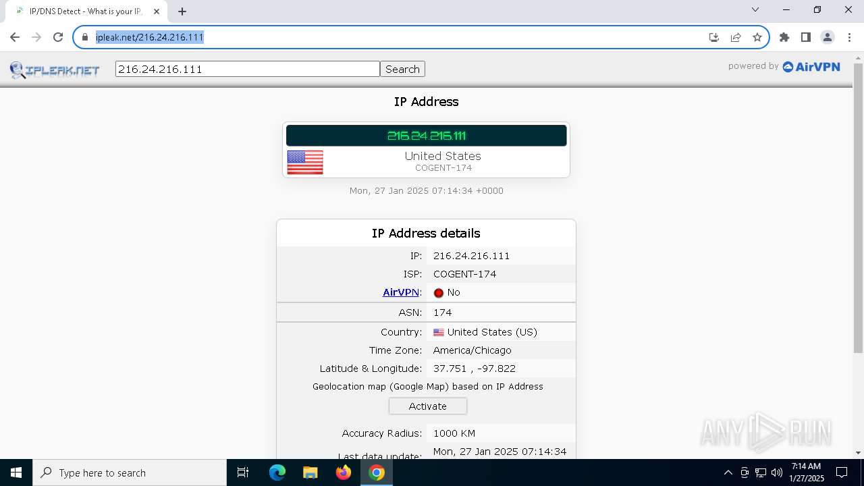Open the Windows Start menu
Screen dimensions: 864x486
(16, 473)
